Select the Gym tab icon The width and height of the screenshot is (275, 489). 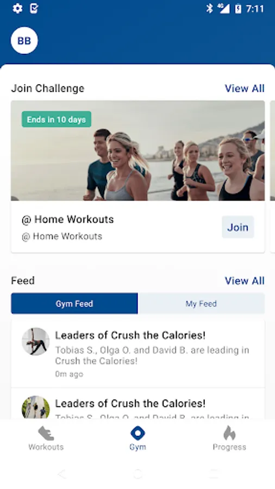[137, 433]
